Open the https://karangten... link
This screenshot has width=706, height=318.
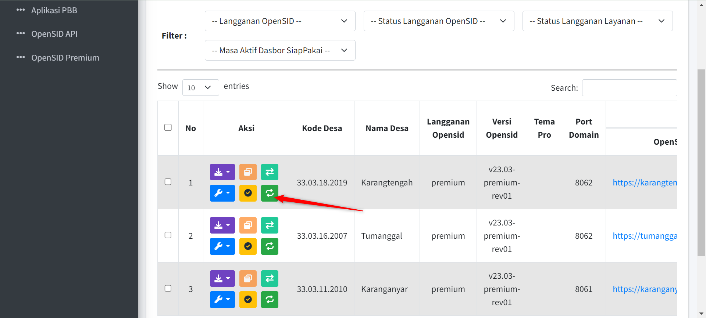pos(645,183)
